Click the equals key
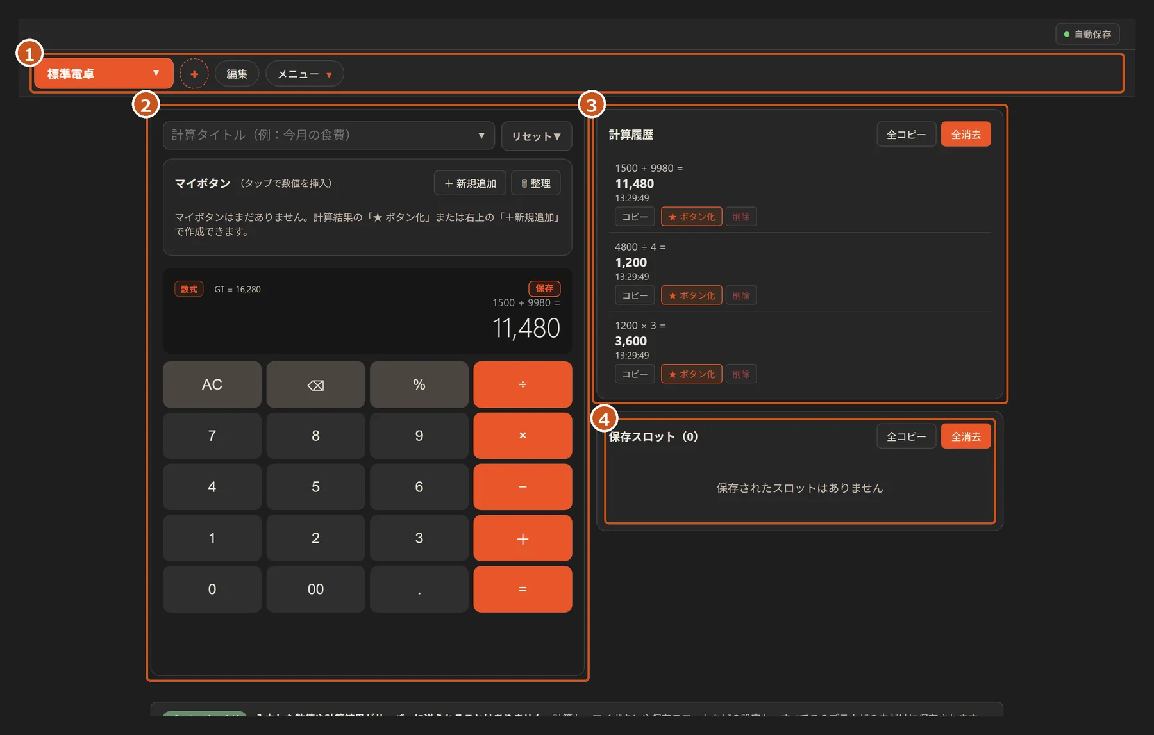The height and width of the screenshot is (735, 1154). click(523, 590)
